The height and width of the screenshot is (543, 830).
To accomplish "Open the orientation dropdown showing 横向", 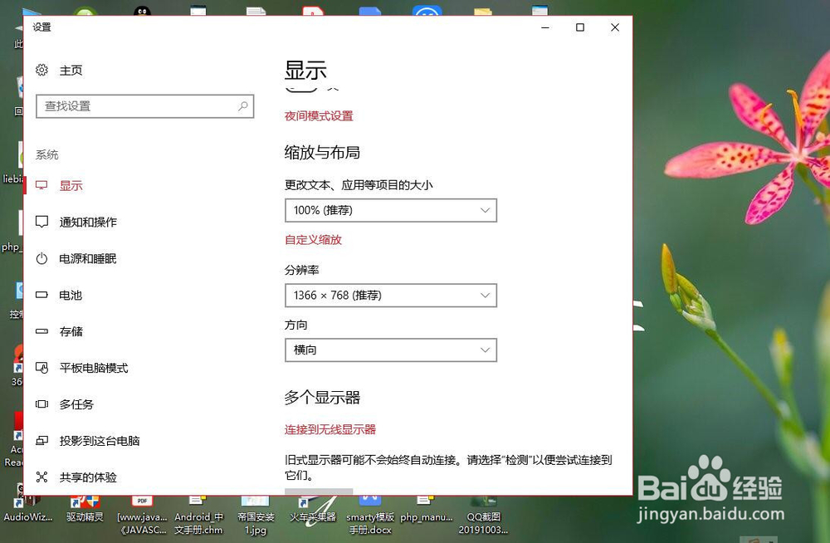I will point(390,350).
